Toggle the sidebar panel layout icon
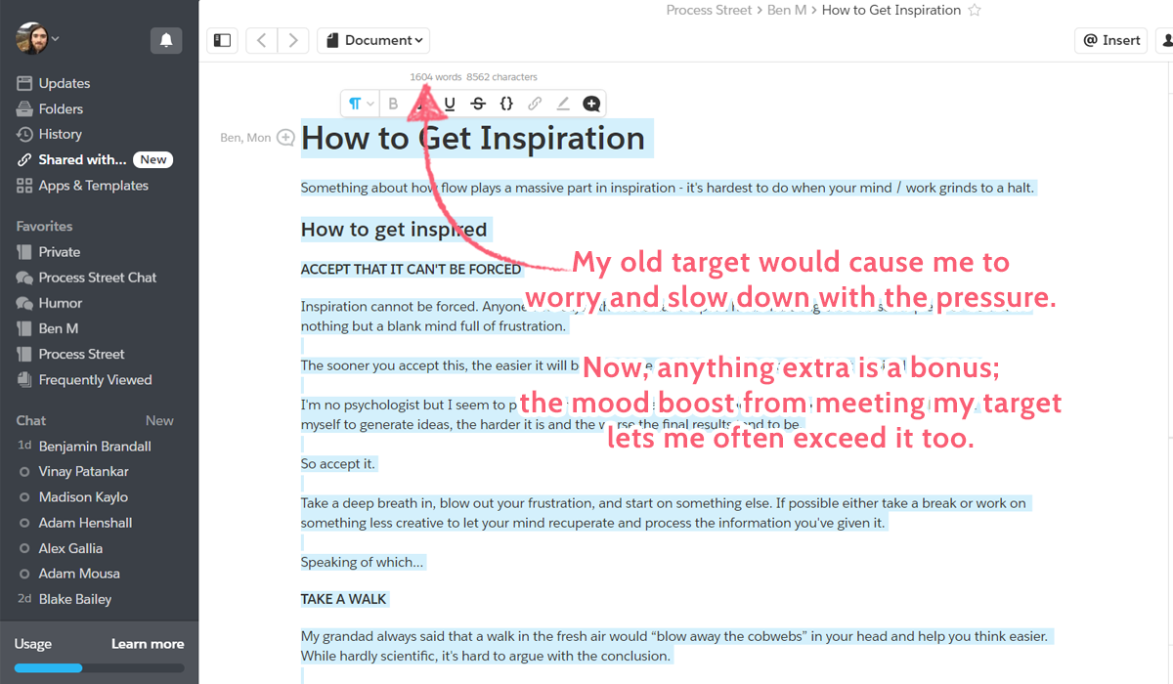The image size is (1173, 684). 222,40
